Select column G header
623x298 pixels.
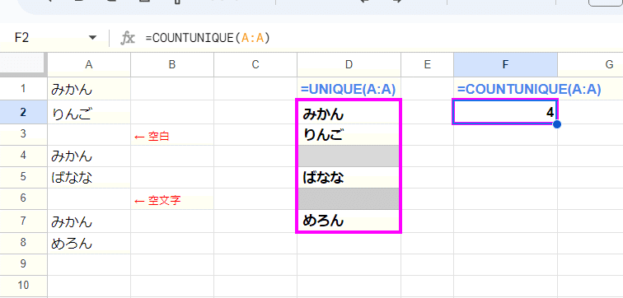(590, 65)
